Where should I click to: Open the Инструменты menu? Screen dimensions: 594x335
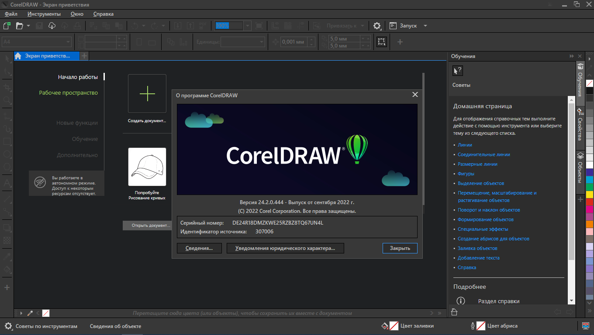(44, 14)
